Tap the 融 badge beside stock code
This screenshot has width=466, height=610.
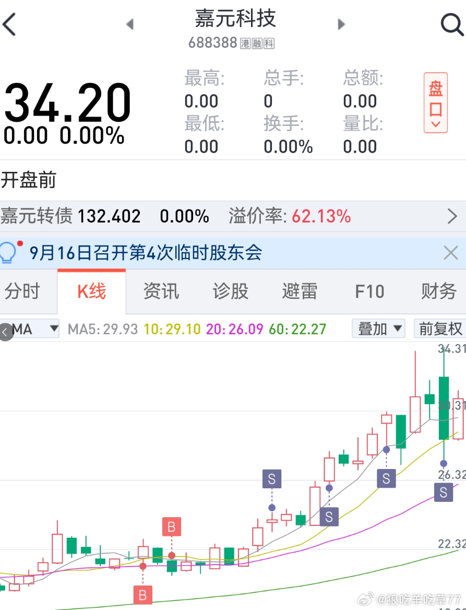[x=257, y=43]
